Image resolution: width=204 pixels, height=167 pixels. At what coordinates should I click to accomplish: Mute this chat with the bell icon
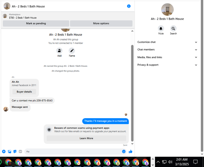[x=161, y=29]
